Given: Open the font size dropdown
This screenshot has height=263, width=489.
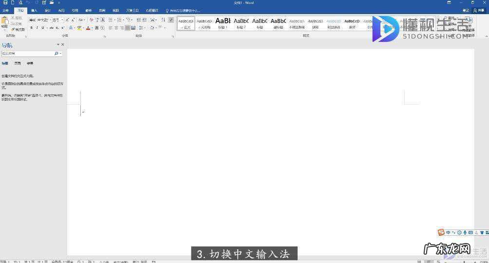Looking at the screenshot, I should (x=62, y=20).
